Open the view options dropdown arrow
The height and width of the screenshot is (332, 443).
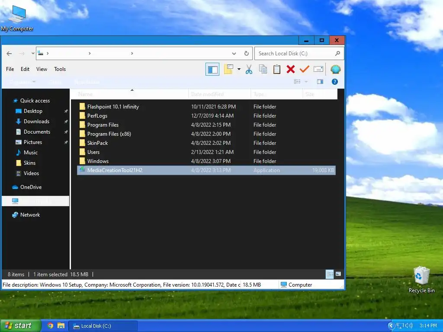(x=306, y=82)
